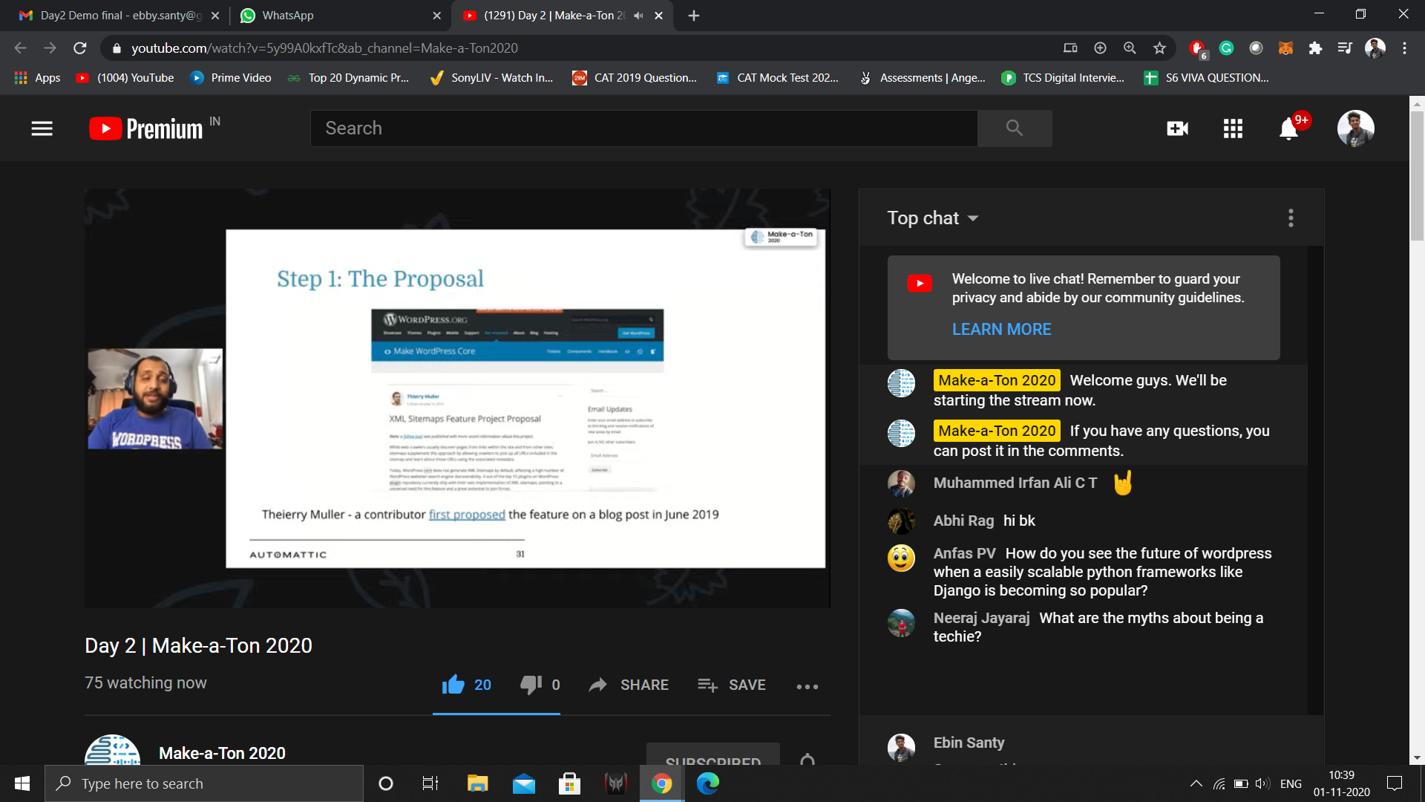Dislike the video with thumbs down
This screenshot has width=1425, height=802.
point(540,685)
